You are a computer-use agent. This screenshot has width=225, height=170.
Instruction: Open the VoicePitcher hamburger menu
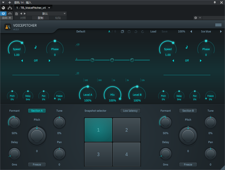pyautogui.click(x=218, y=25)
